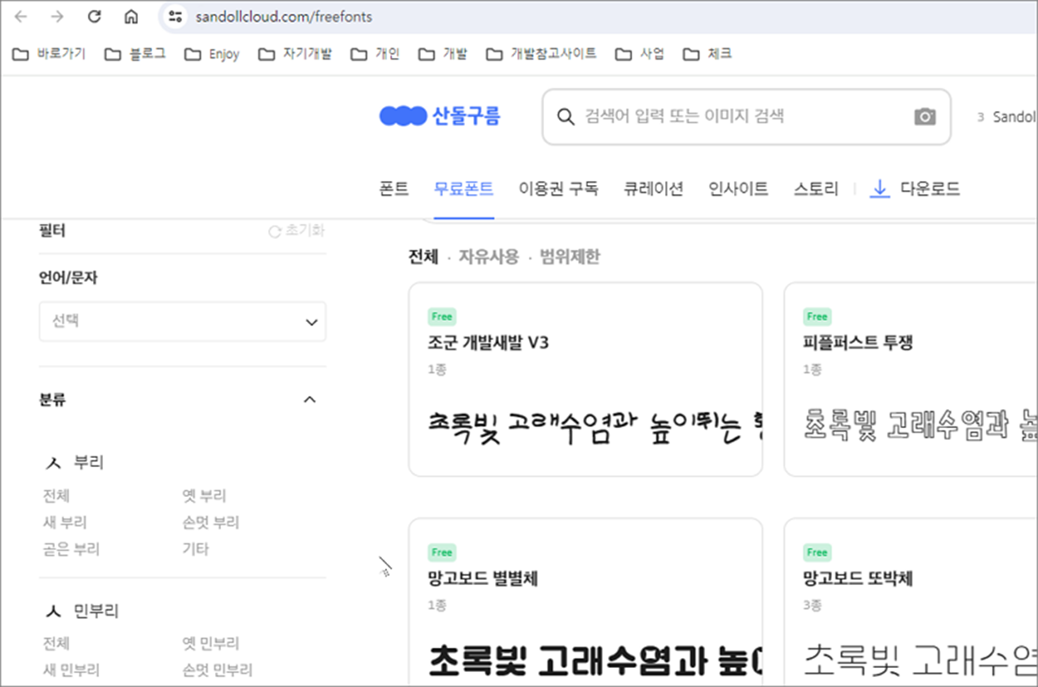Select the 손멋 부리 filter
This screenshot has height=687, width=1038.
211,523
